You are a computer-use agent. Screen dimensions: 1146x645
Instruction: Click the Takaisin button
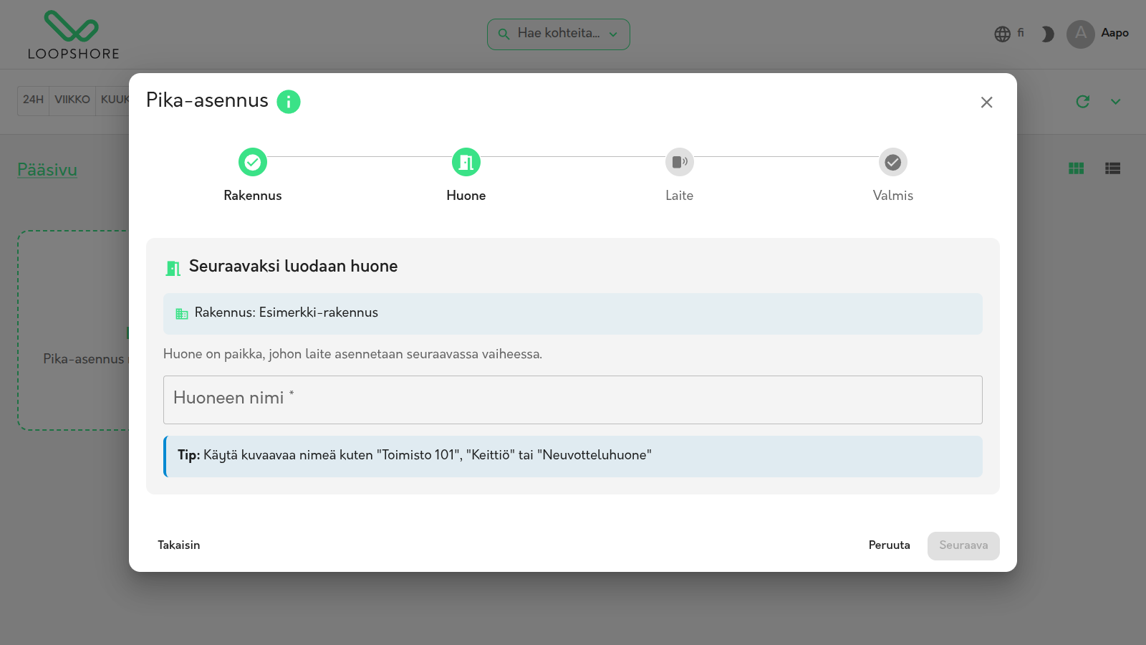(179, 545)
